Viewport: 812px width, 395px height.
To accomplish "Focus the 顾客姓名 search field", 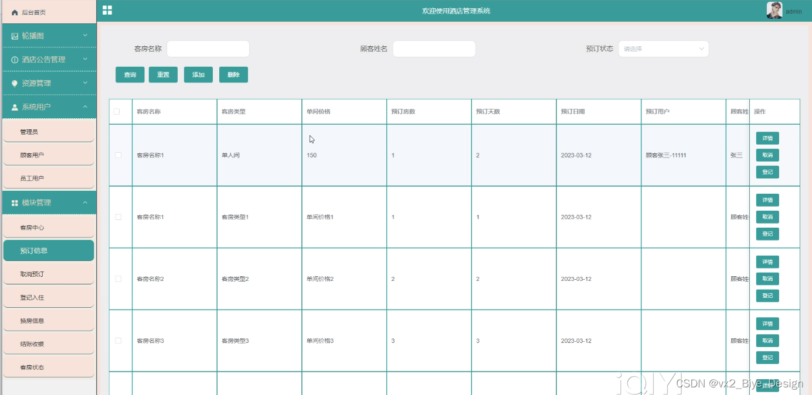I will (x=434, y=49).
